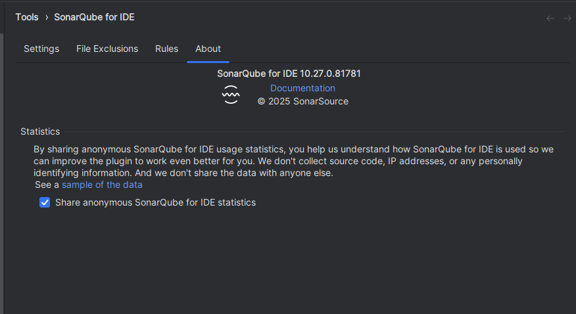Follow the sample of the data link
576x314 pixels.
(102, 185)
